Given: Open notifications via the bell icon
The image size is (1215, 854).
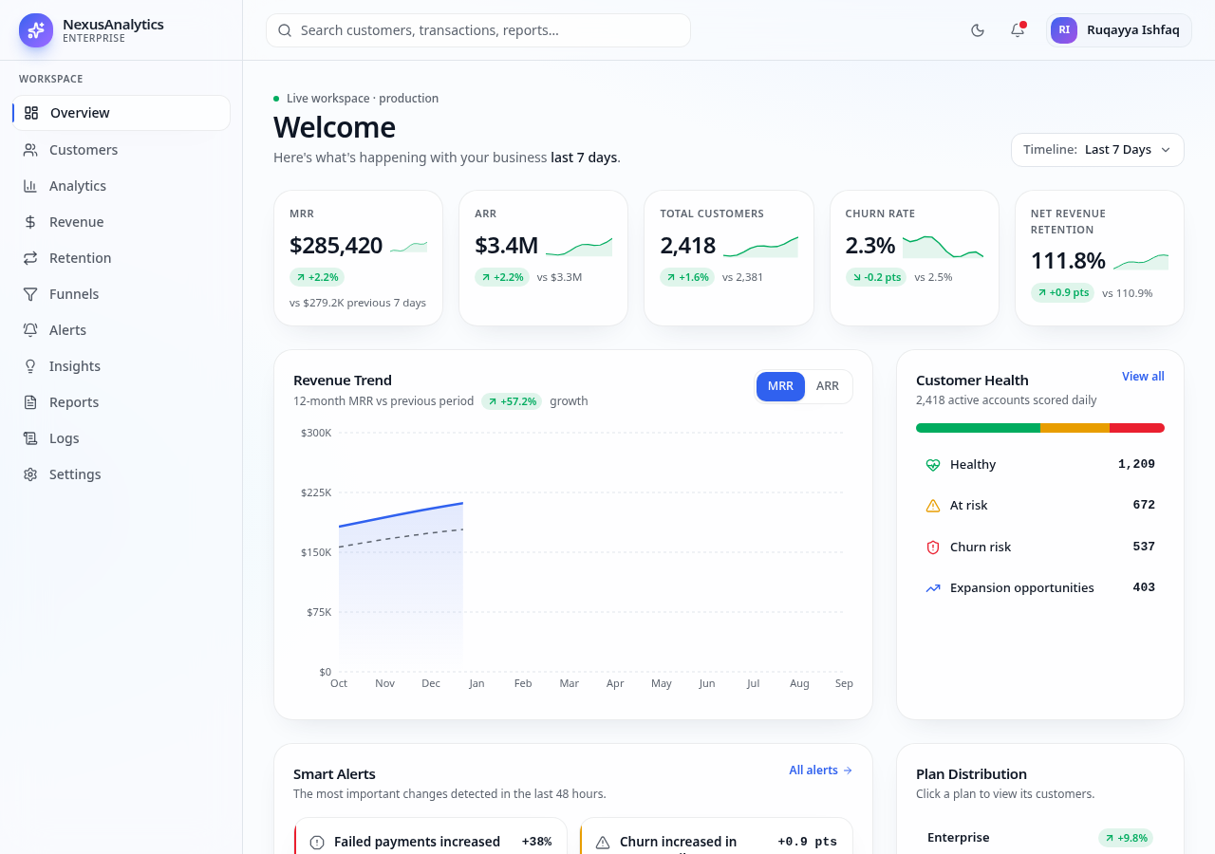Looking at the screenshot, I should pyautogui.click(x=1018, y=30).
